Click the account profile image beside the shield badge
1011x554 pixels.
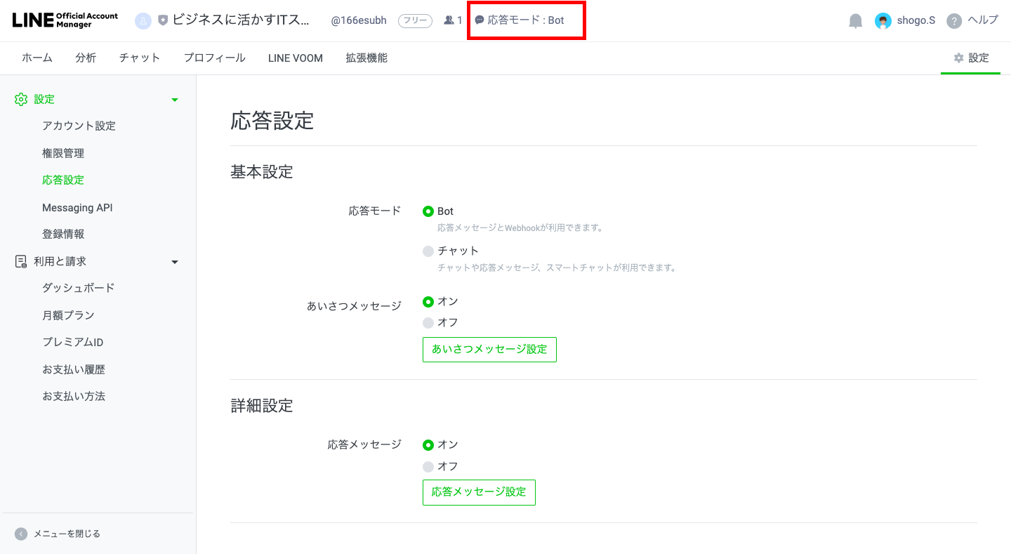tap(144, 20)
